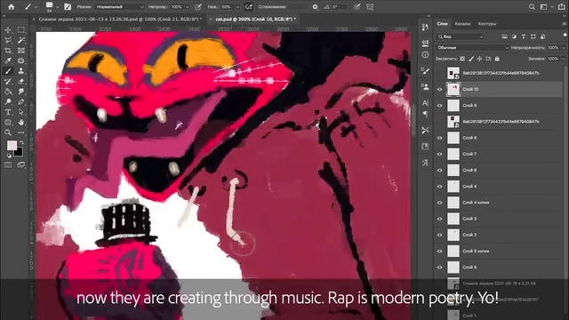
Task: Select the Lasso tool
Action: tap(8, 40)
